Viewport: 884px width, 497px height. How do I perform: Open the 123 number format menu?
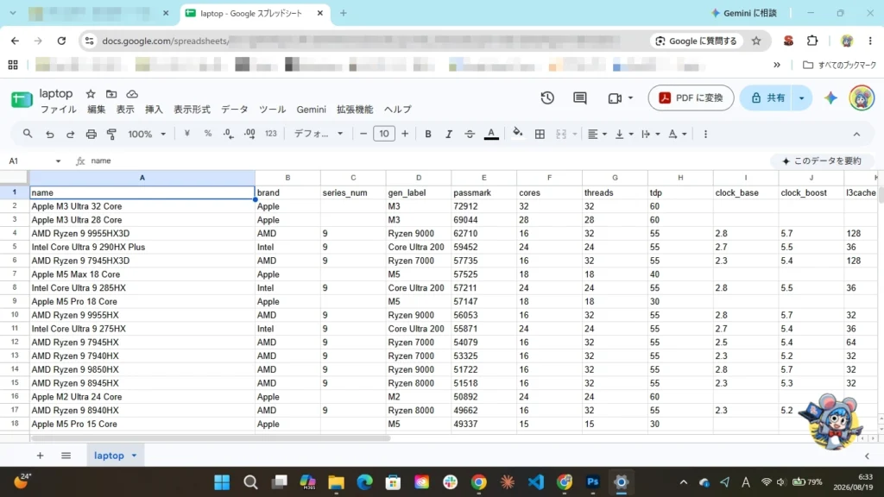click(270, 134)
